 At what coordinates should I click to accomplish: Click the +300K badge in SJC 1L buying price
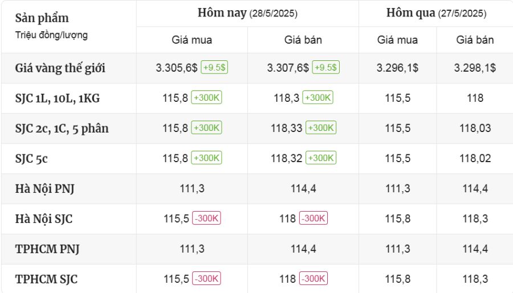click(x=206, y=98)
